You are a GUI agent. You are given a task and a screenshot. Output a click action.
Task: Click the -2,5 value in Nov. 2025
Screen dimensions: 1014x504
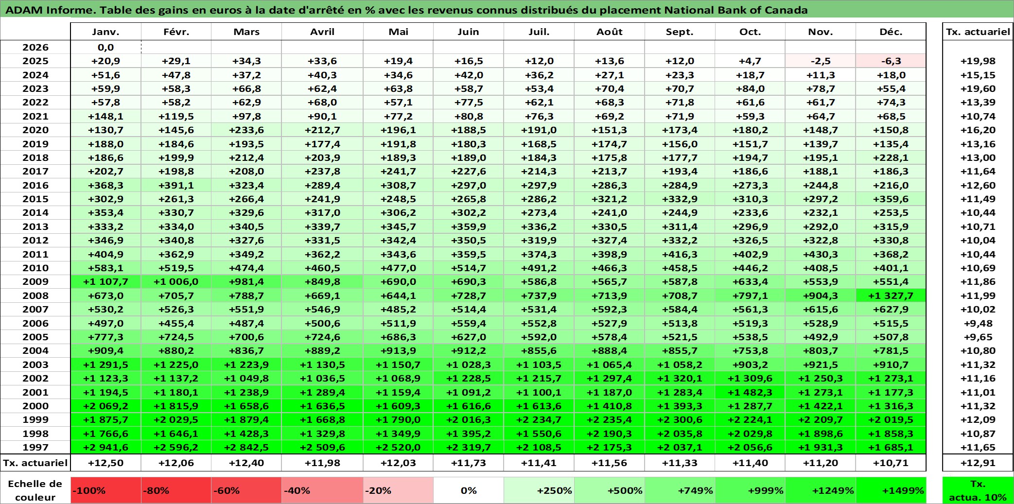(x=821, y=61)
